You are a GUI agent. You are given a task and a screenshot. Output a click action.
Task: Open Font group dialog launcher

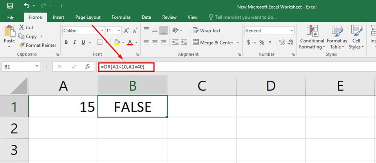click(x=137, y=55)
